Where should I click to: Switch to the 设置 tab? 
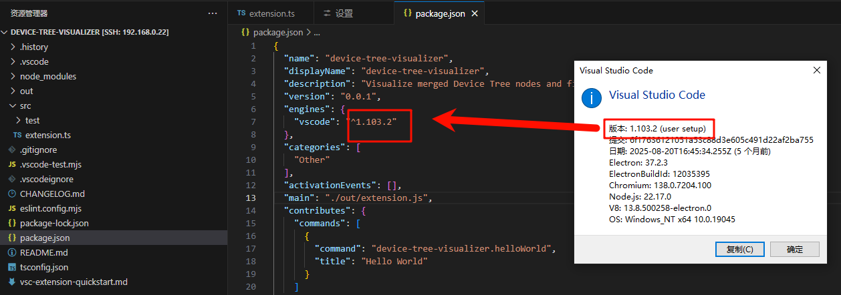(x=354, y=13)
